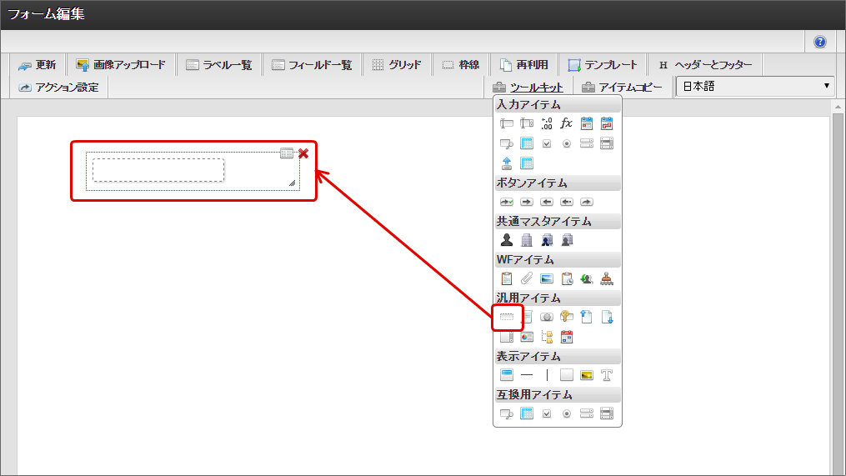This screenshot has width=846, height=476.
Task: Click the dashed placeholder box on canvas
Action: 158,170
